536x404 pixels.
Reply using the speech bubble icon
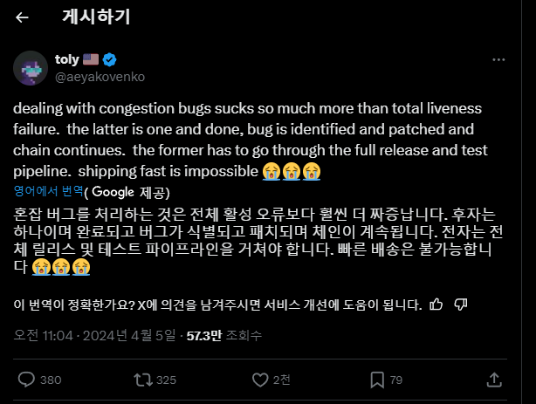tap(27, 379)
